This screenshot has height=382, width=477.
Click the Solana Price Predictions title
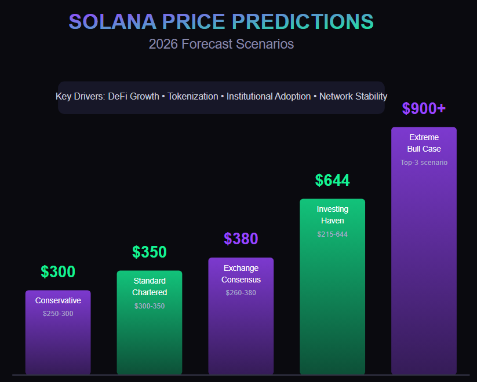click(221, 21)
